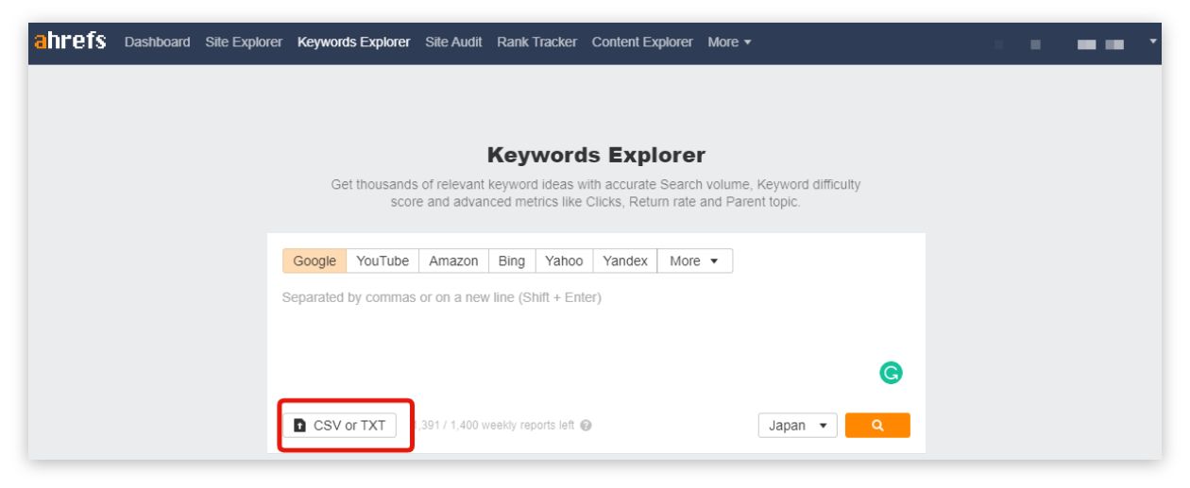Image resolution: width=1190 pixels, height=488 pixels.
Task: Open the account dropdown arrow at top right
Action: tap(1152, 42)
